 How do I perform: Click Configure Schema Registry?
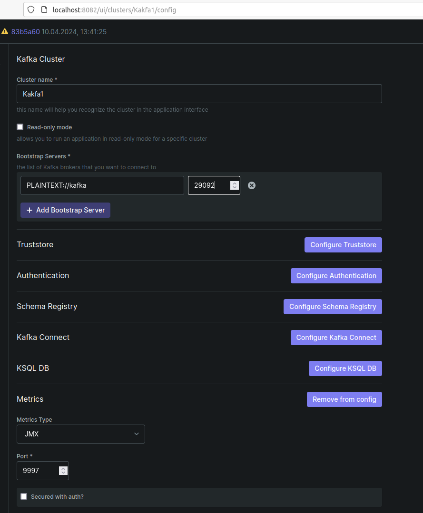pos(333,307)
